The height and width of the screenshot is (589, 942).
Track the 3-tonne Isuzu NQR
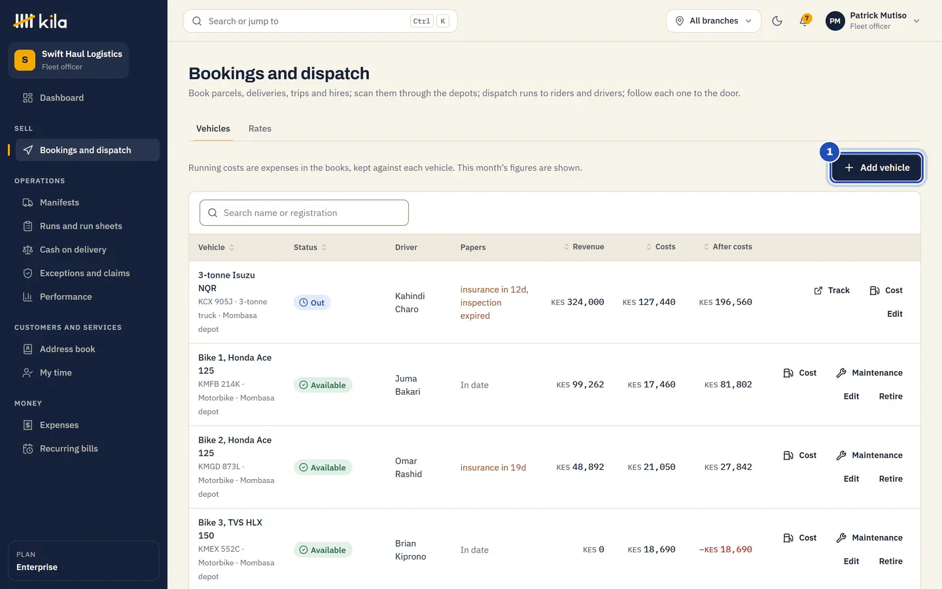point(831,291)
